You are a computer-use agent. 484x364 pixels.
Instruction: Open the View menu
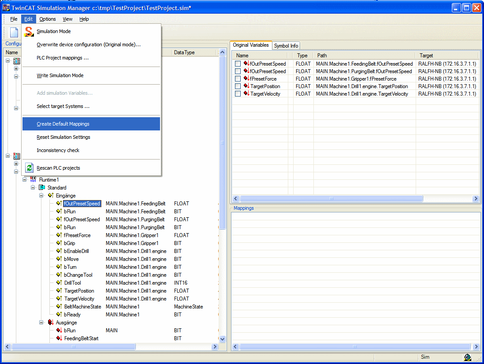coord(67,19)
